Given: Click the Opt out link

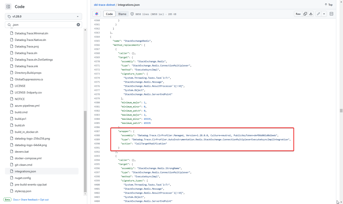Looking at the screenshot, I should [x=44, y=200].
